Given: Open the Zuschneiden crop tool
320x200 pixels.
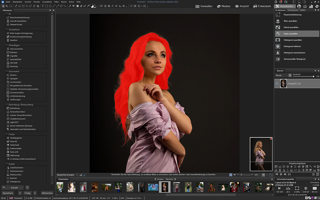Looking at the screenshot, I should [x=16, y=82].
